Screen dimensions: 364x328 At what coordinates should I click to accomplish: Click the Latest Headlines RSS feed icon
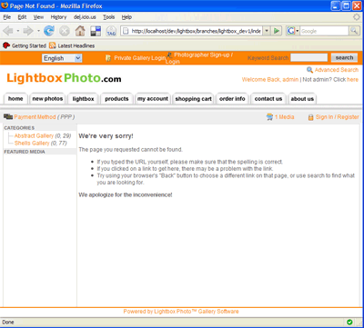[53, 45]
